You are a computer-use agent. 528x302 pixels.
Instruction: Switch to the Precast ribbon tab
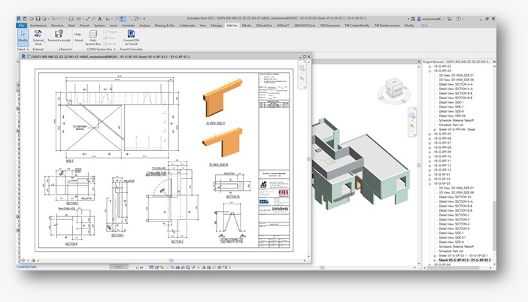[84, 26]
